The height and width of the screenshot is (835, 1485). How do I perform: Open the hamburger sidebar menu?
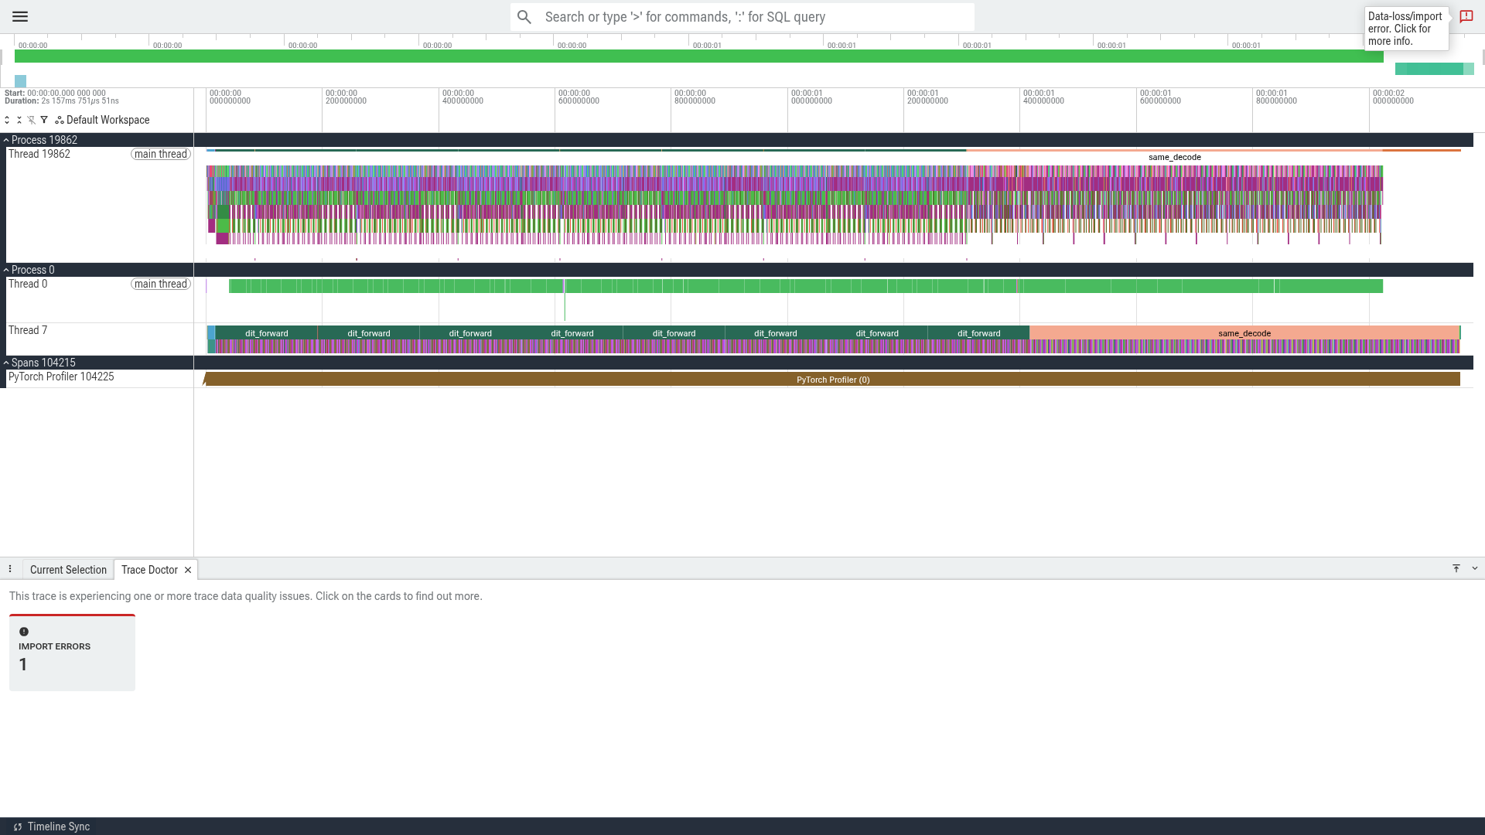20,16
